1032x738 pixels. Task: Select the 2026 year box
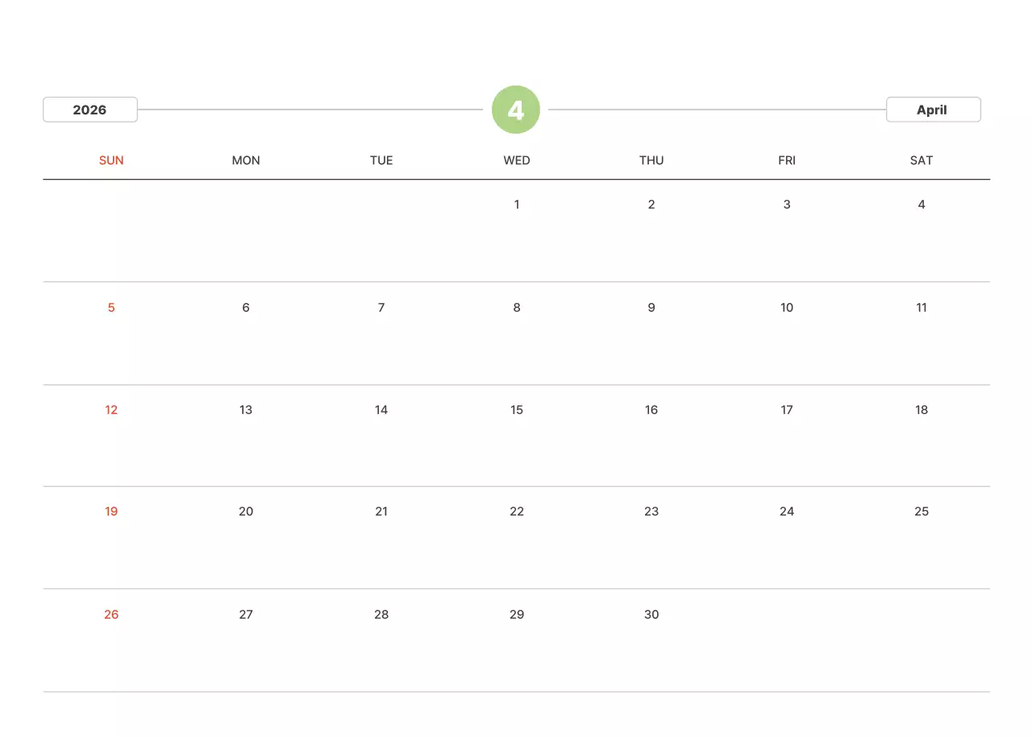pyautogui.click(x=89, y=110)
